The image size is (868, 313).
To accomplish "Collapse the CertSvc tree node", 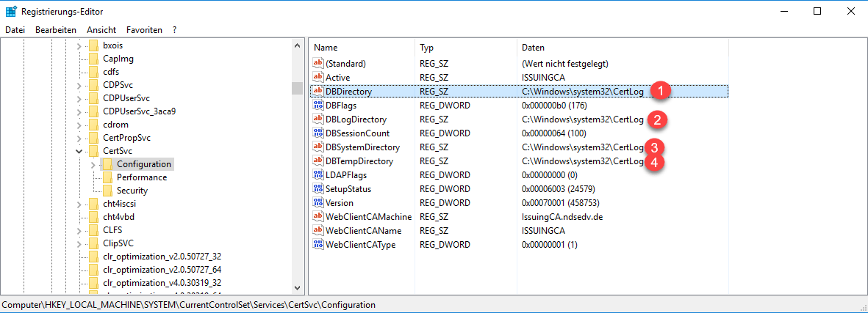I will pos(79,151).
